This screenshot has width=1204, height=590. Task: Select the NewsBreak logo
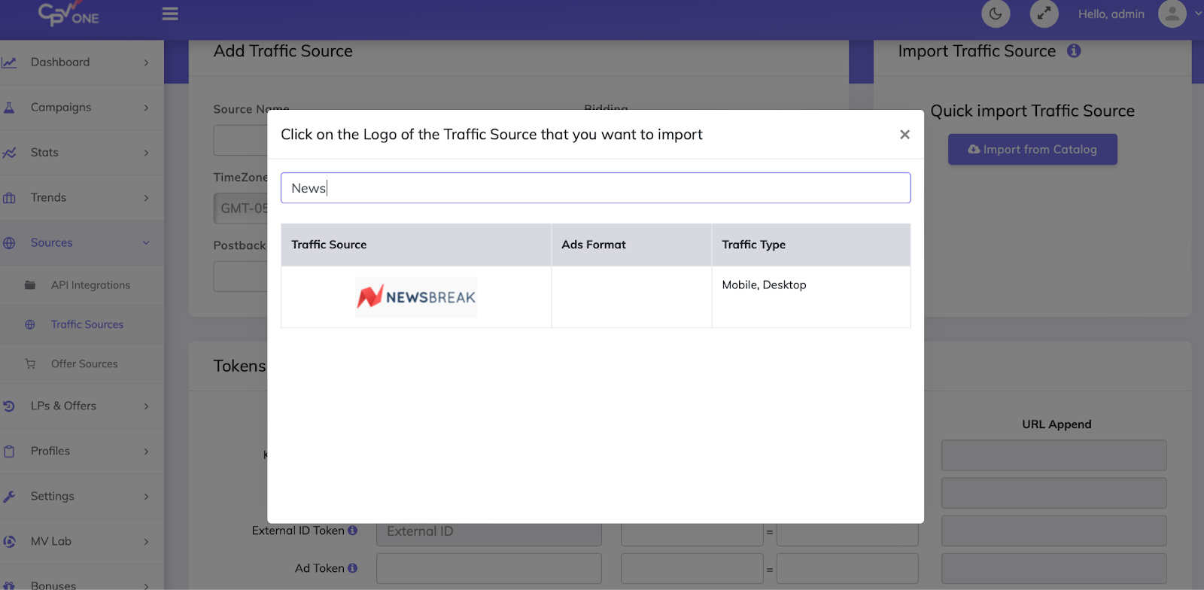[416, 297]
